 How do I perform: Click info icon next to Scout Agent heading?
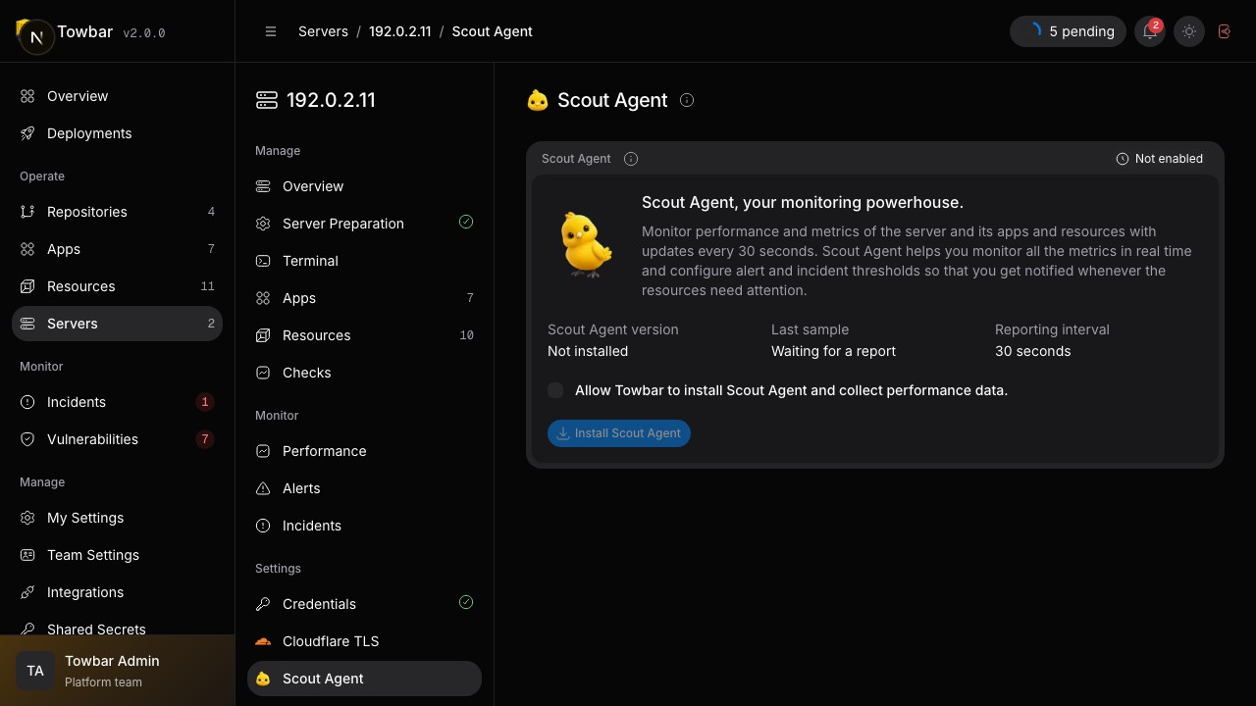[687, 100]
